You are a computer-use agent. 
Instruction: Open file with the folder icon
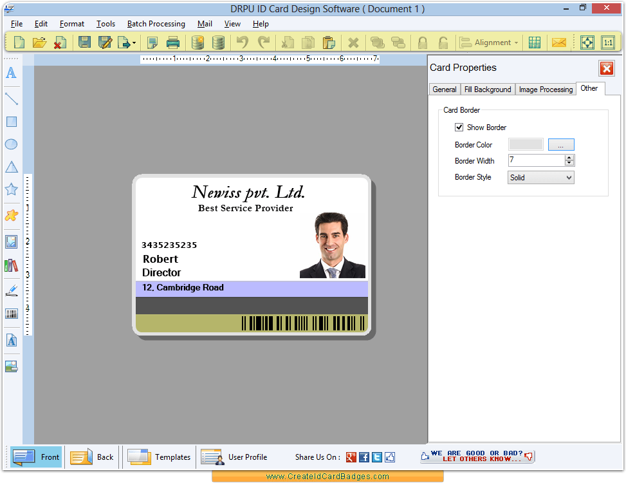pos(39,42)
